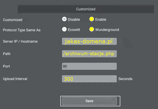The image size is (158, 109).
Task: Focus the Upload Interval field showing 300
Action: click(x=89, y=79)
